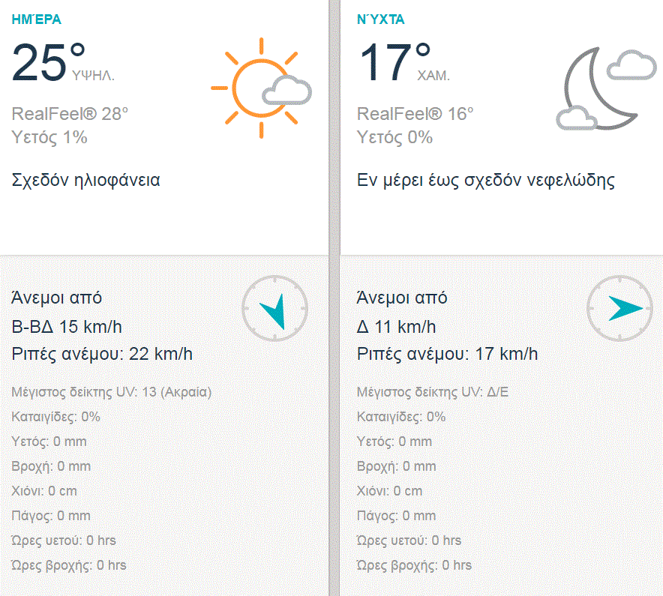This screenshot has width=663, height=596.
Task: Click the daytime wind direction compass
Action: click(274, 308)
